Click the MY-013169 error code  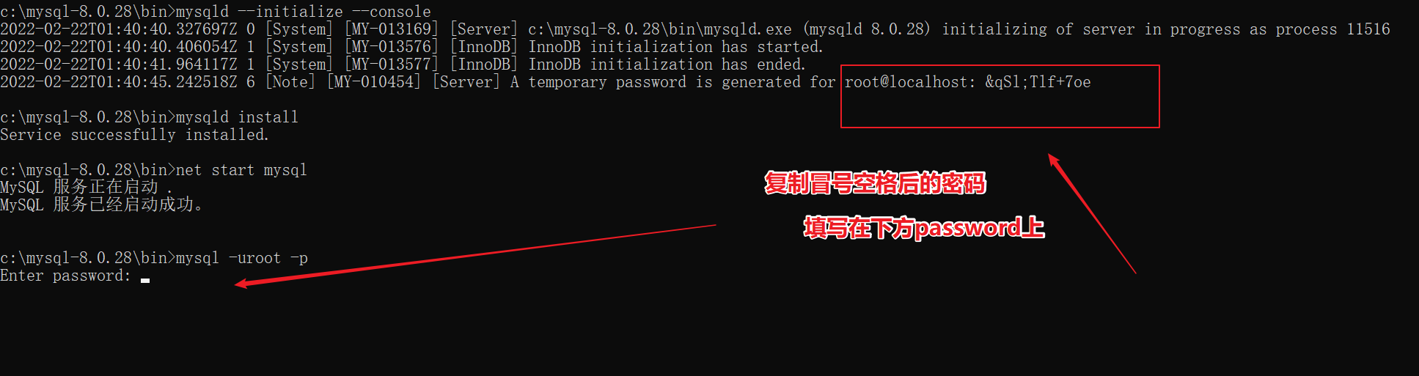(x=392, y=29)
